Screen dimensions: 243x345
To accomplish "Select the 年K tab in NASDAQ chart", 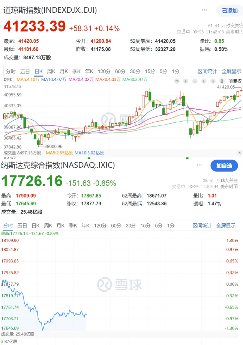I will tap(85, 226).
